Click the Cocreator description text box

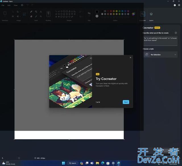160,41
